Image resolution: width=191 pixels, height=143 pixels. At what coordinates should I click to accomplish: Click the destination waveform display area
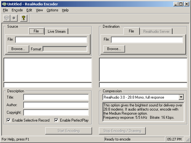[143, 70]
